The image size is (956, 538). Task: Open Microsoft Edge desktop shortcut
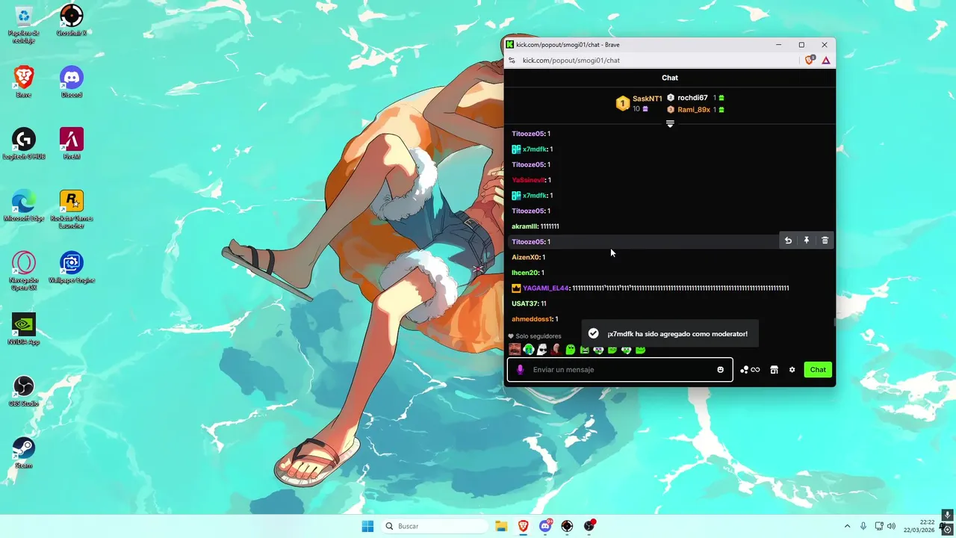click(x=24, y=206)
